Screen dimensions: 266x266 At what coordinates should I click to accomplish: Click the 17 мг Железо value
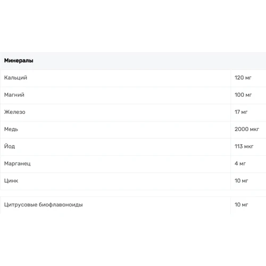[241, 112]
